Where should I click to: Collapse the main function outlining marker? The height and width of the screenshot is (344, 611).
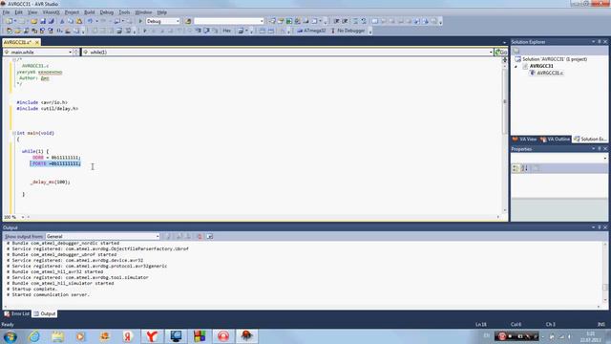(x=14, y=133)
